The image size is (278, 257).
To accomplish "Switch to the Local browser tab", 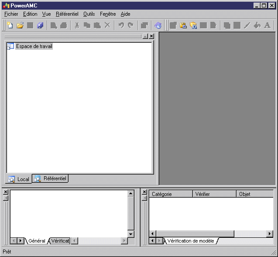I will [x=19, y=179].
